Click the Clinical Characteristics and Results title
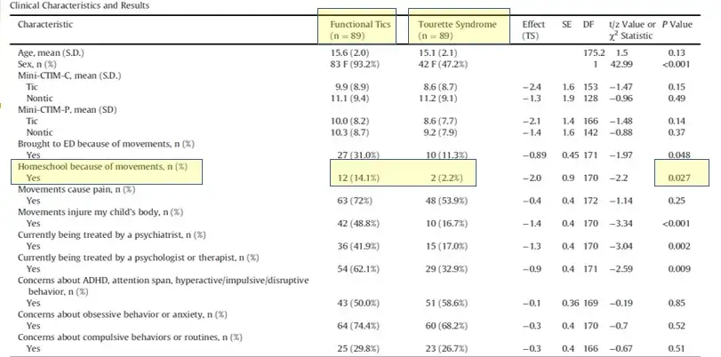Viewport: 721px width, 357px height. click(62, 5)
